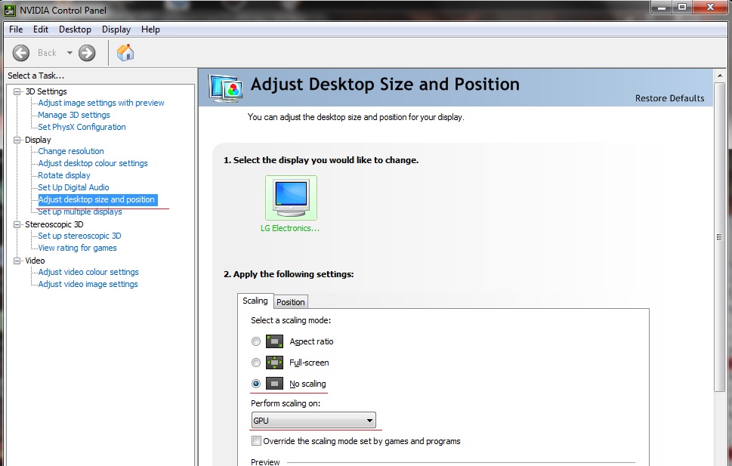The image size is (732, 466).
Task: Click the Video category label
Action: tap(35, 261)
